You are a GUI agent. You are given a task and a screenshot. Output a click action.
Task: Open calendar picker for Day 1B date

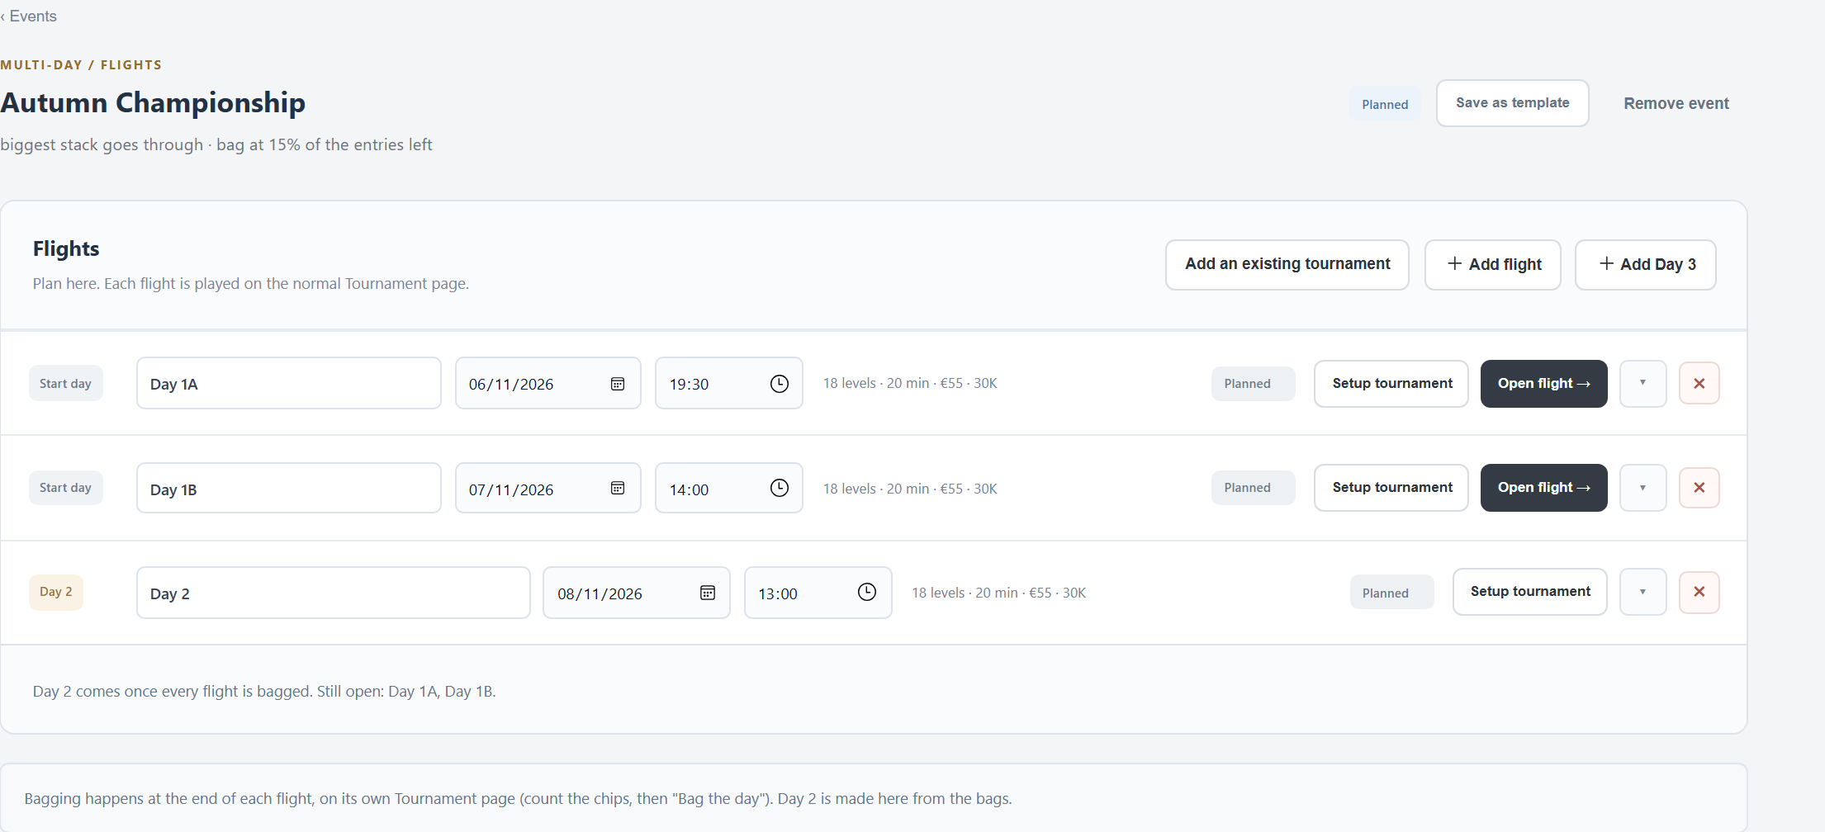point(617,488)
